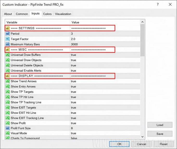The height and width of the screenshot is (149, 177).
Task: Click the Load button
Action: coord(160,125)
